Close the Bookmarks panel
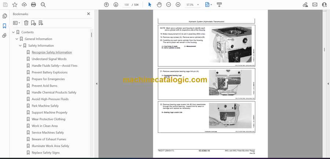Viewport: 330px width, 159px height. (x=88, y=14)
